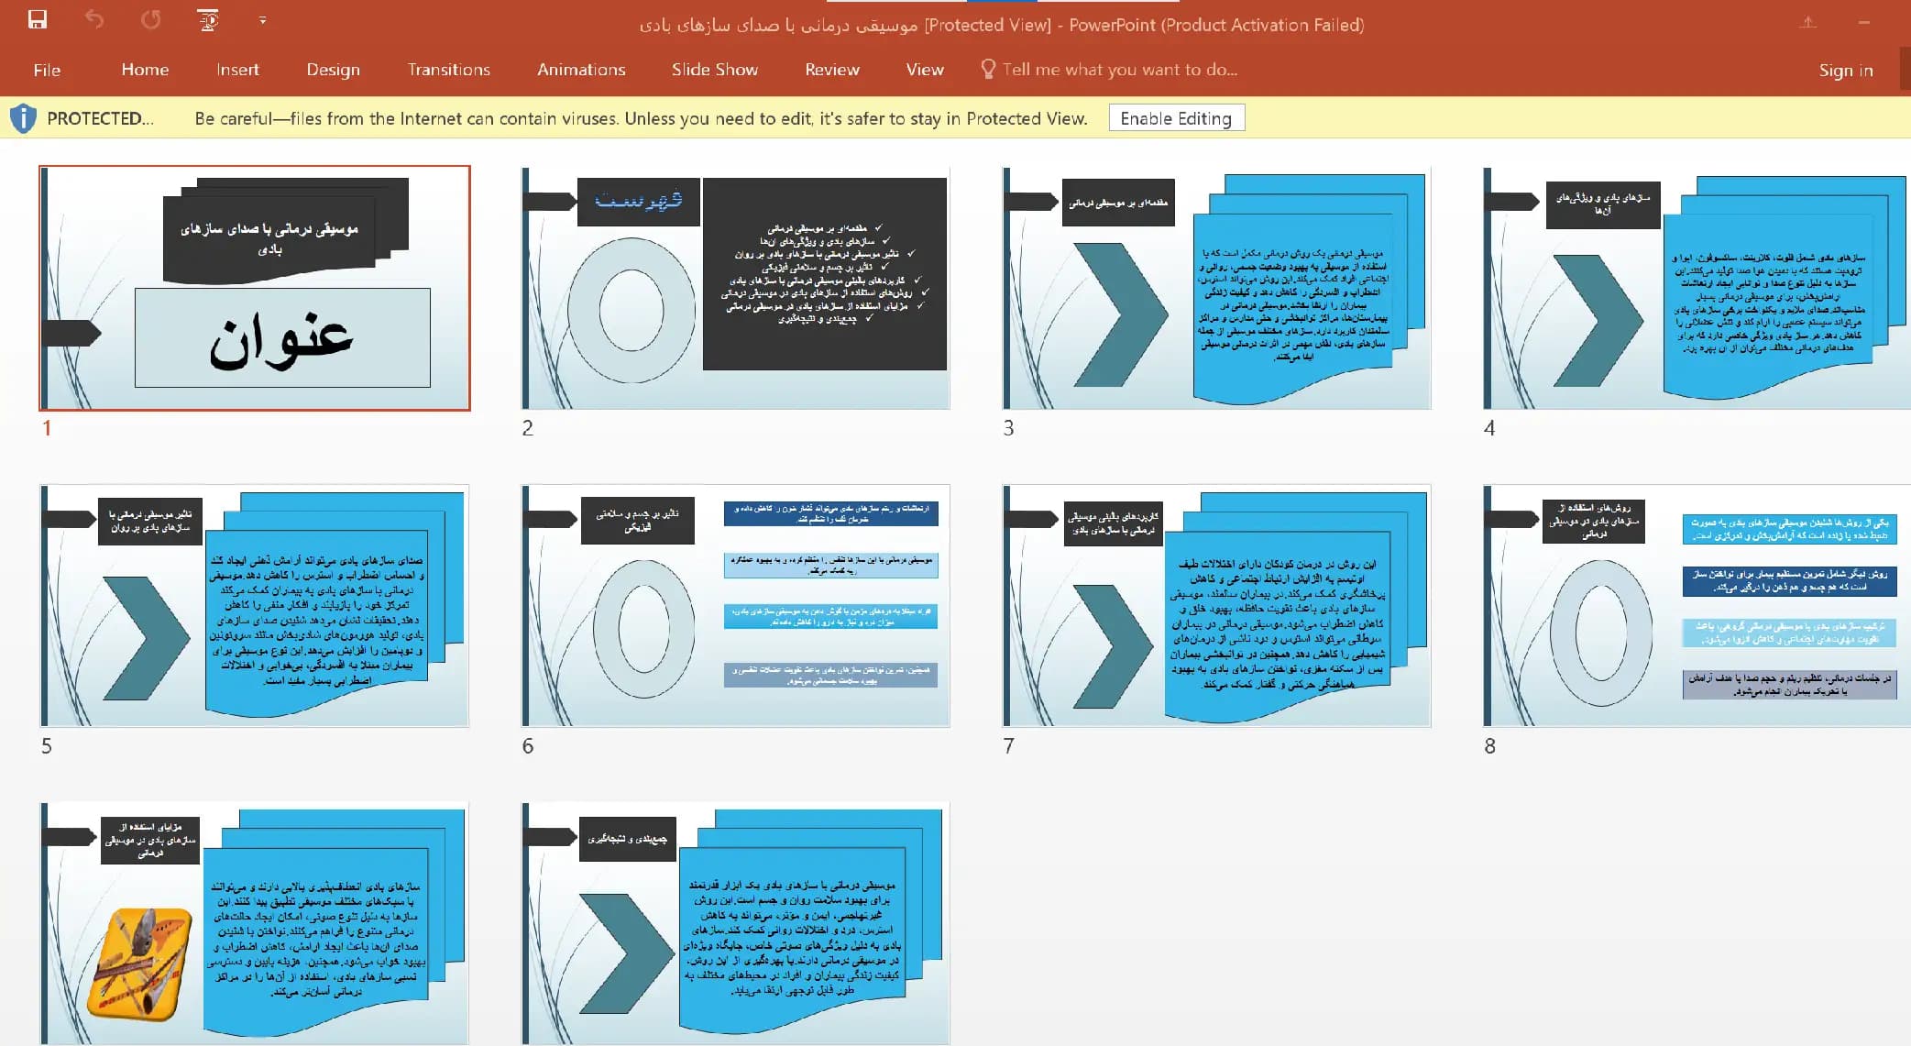Open the File menu
The height and width of the screenshot is (1046, 1911).
pyautogui.click(x=47, y=70)
